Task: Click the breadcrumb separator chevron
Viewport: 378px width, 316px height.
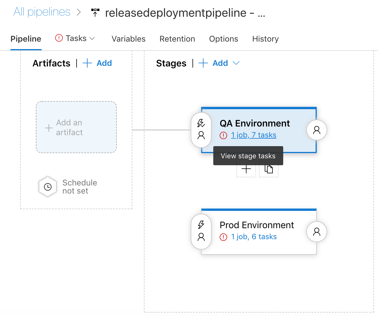Action: [79, 12]
